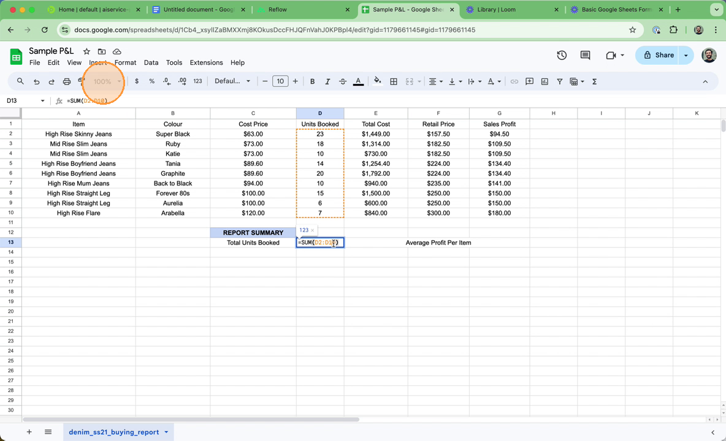Open the fill color picker

(x=378, y=81)
